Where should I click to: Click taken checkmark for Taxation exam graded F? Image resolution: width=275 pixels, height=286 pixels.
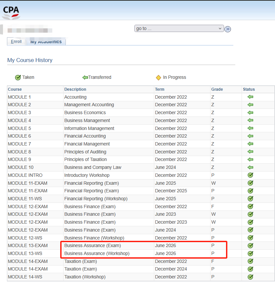(x=250, y=261)
